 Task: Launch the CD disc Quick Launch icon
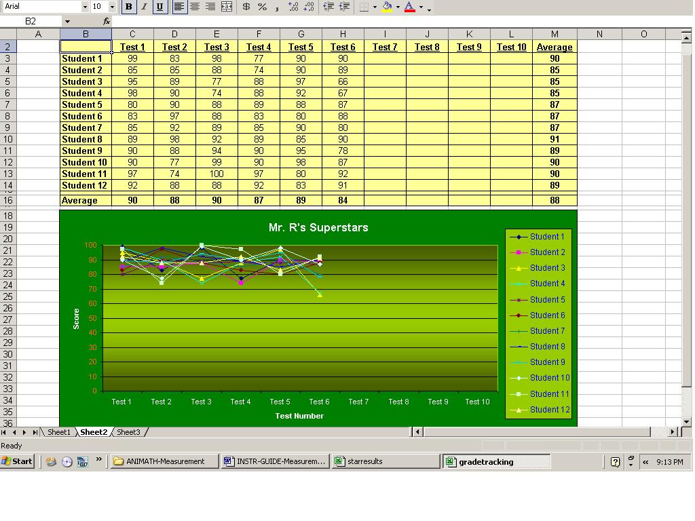[67, 461]
